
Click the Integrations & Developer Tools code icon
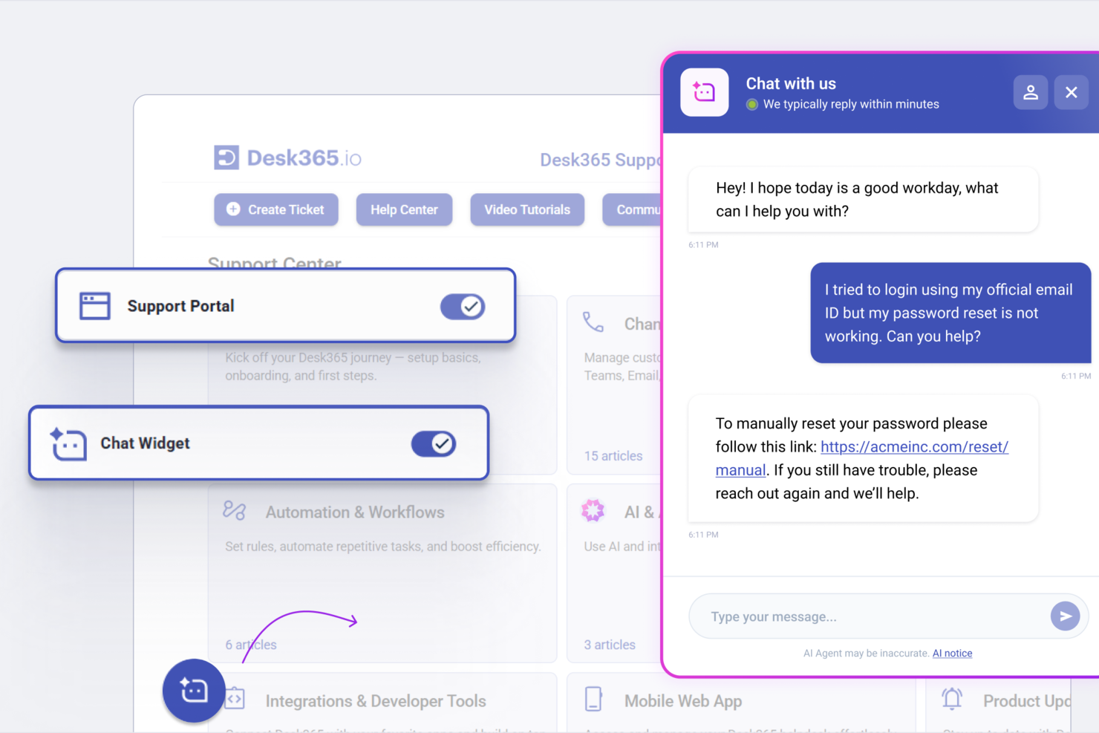point(235,699)
